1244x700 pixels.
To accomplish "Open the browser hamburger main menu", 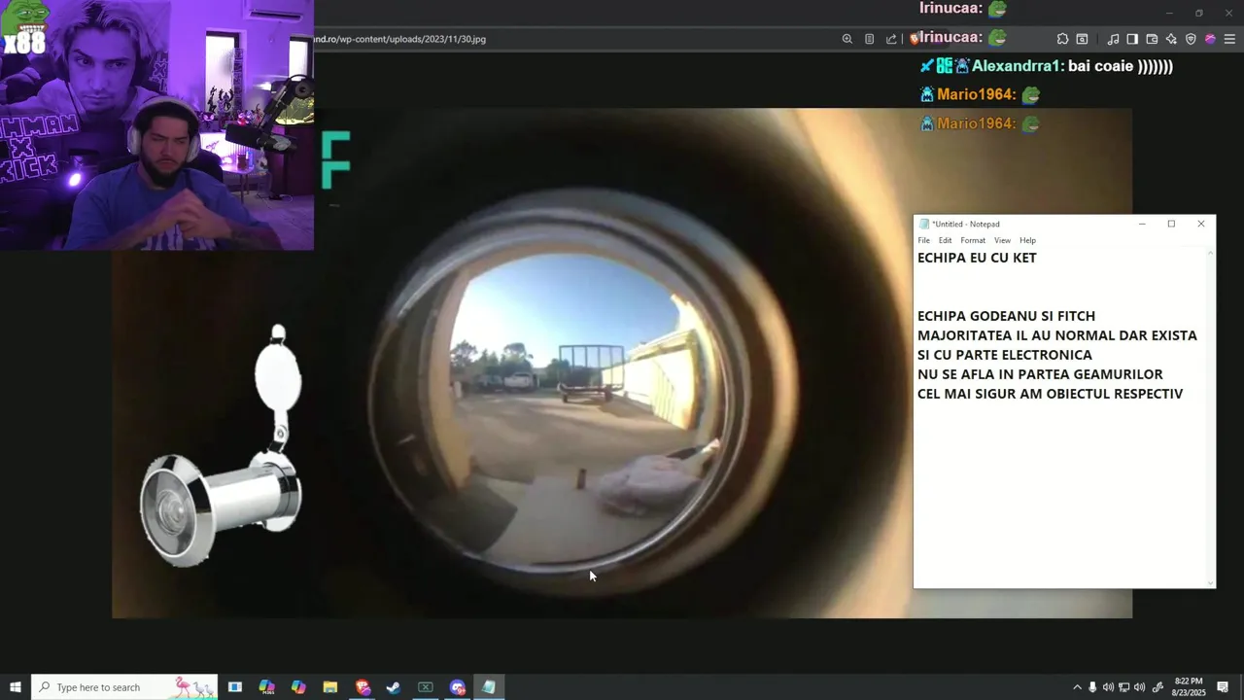I will pyautogui.click(x=1229, y=39).
